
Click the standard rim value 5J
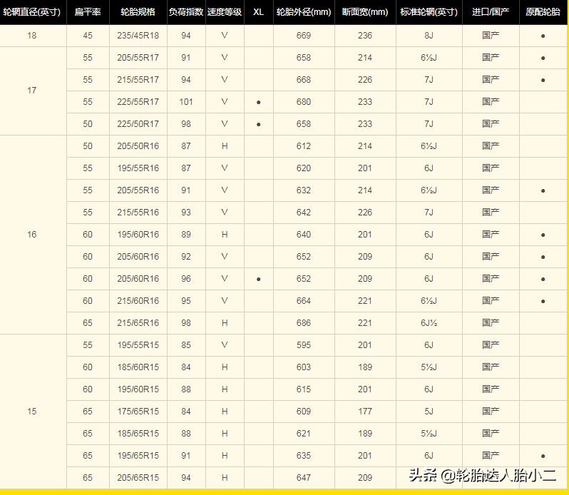429,412
